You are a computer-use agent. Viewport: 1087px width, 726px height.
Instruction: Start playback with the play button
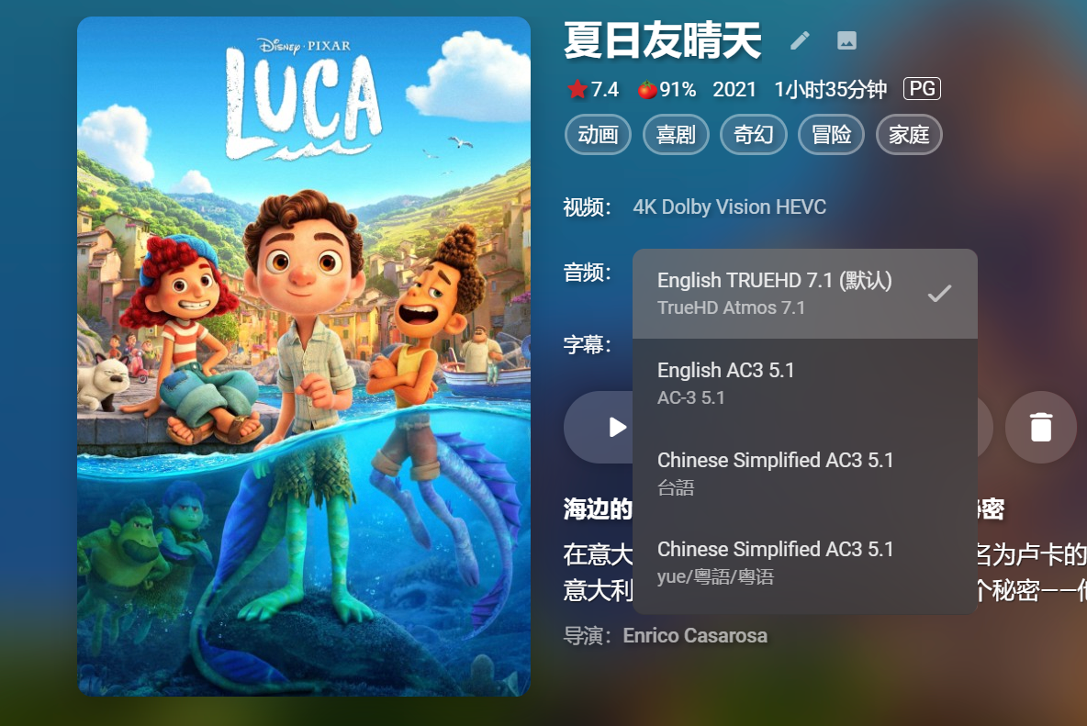[616, 428]
